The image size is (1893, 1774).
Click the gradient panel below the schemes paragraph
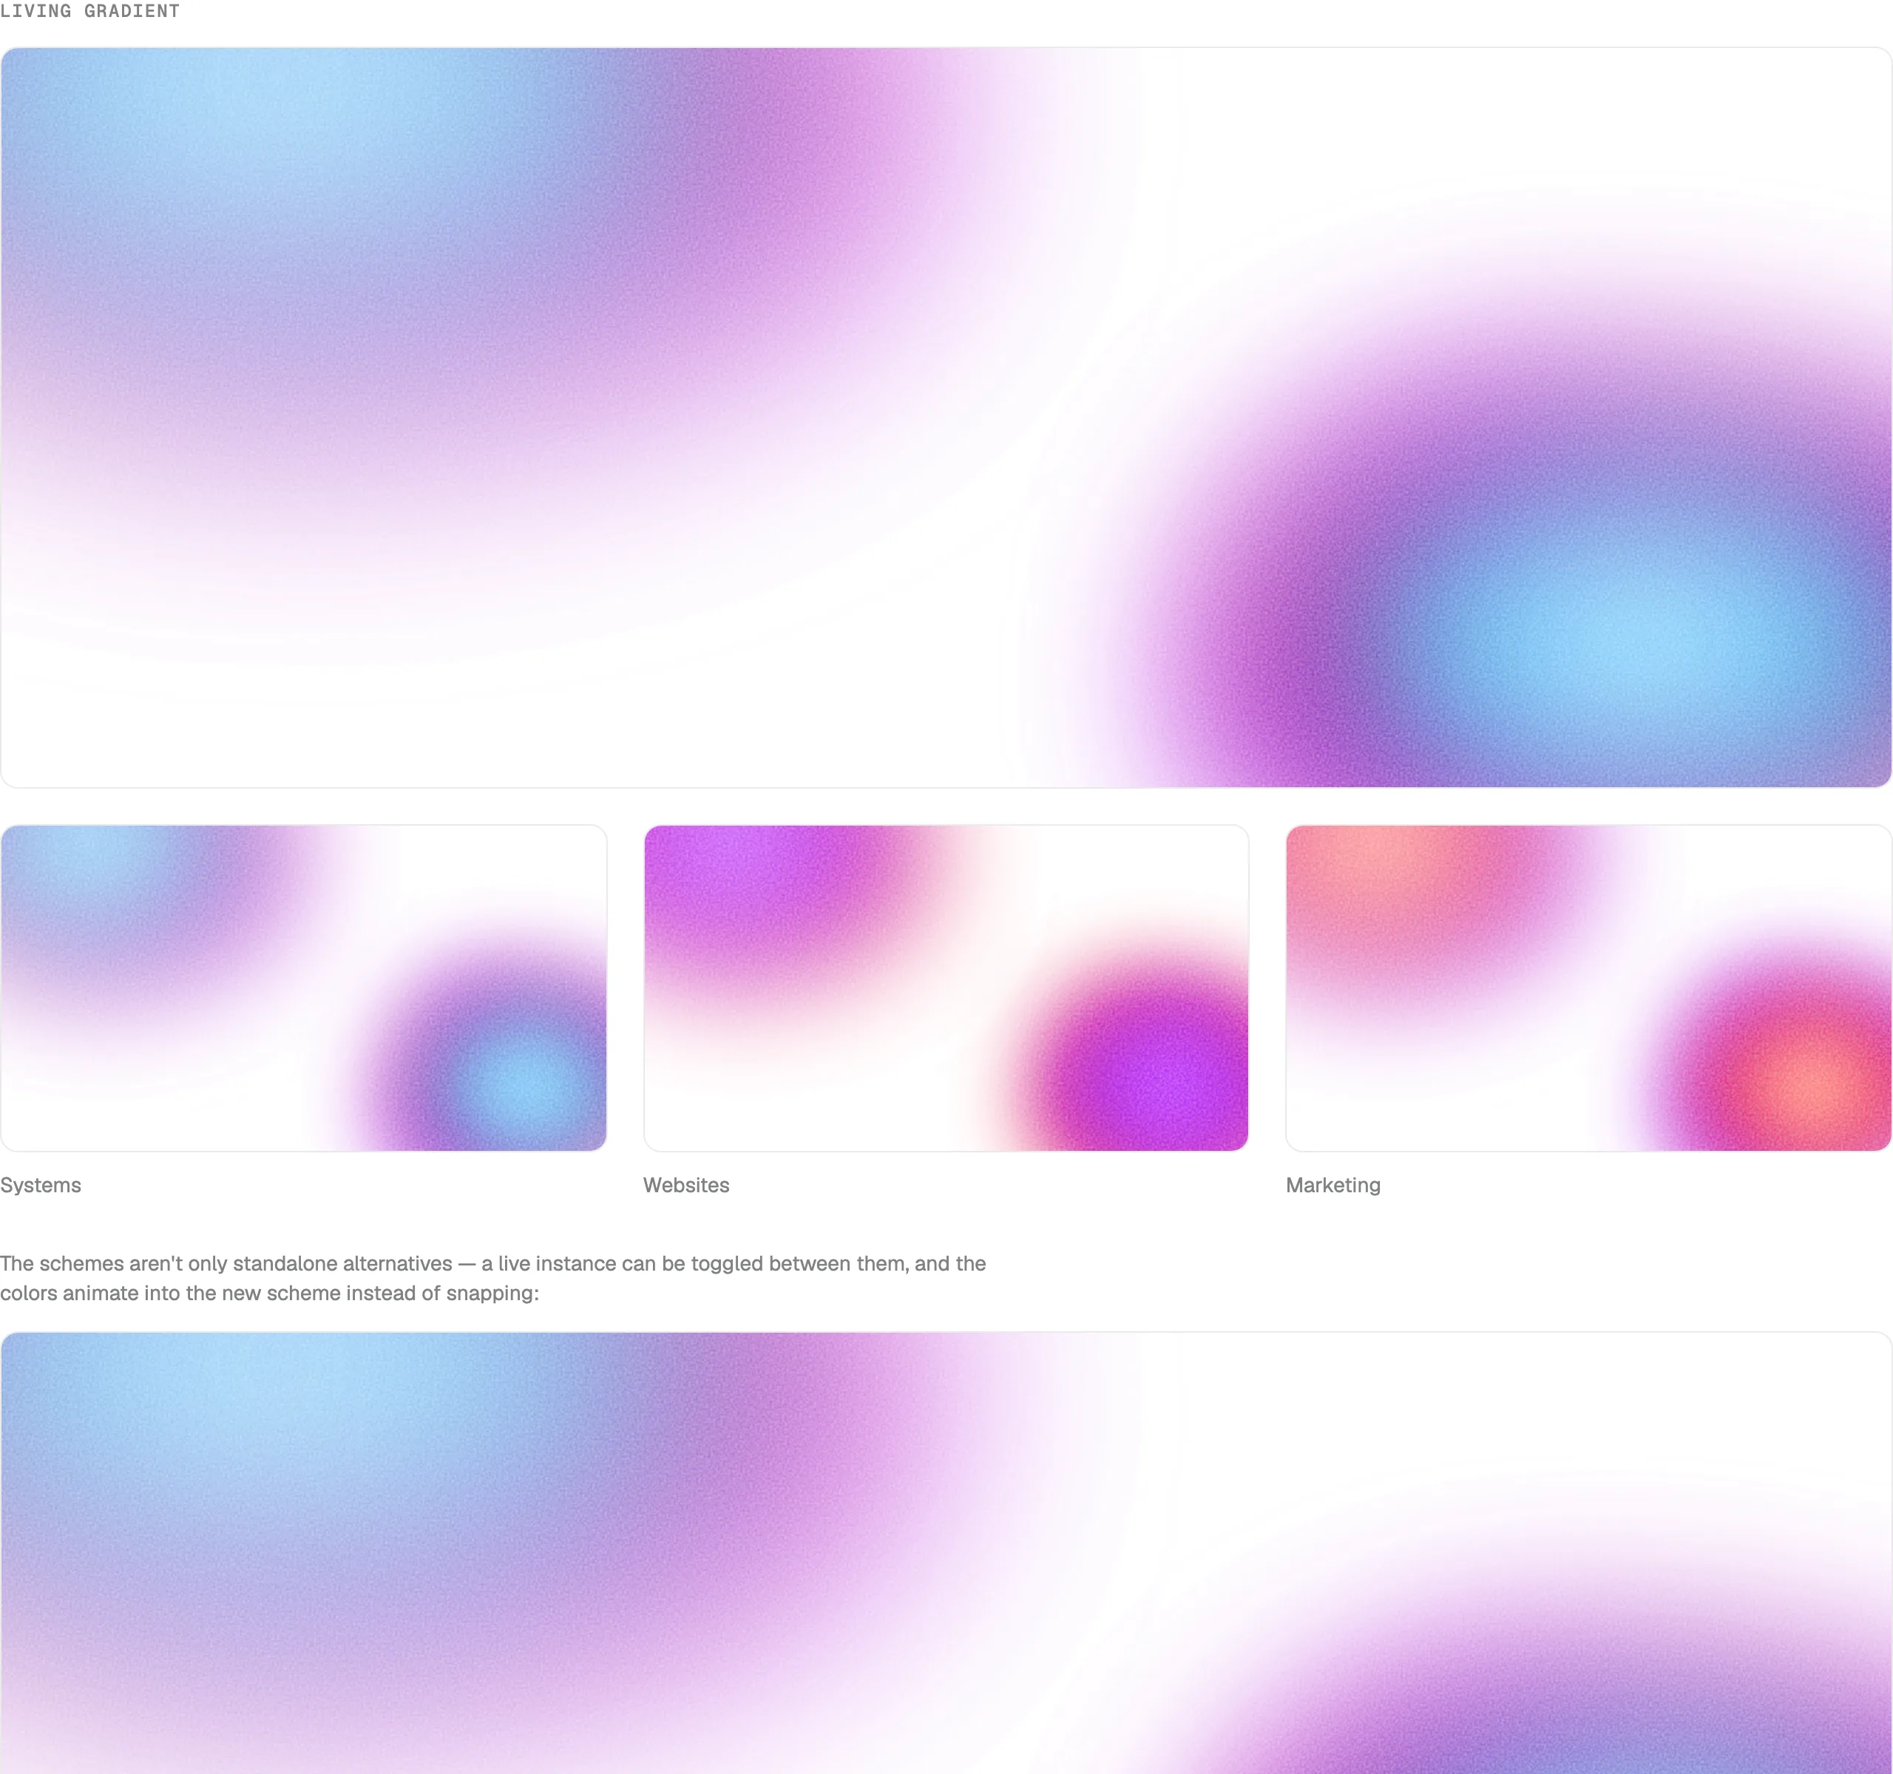coord(946,1553)
